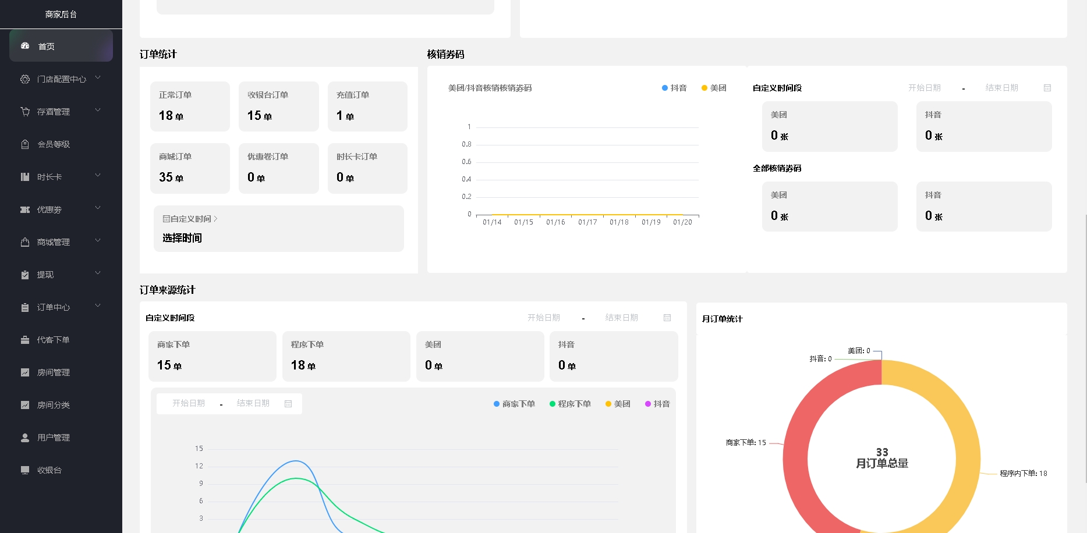The image size is (1087, 533).
Task: Click the 充值订单 1单 card
Action: (367, 106)
